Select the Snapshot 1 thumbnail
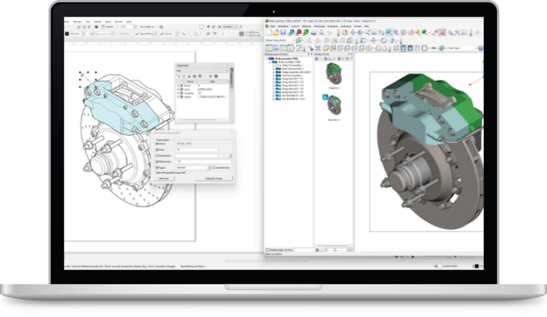The height and width of the screenshot is (317, 547). (334, 74)
